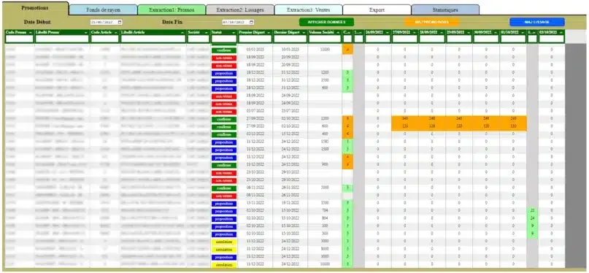This screenshot has height=273, width=589.
Task: Click the Société filter box
Action: click(199, 39)
